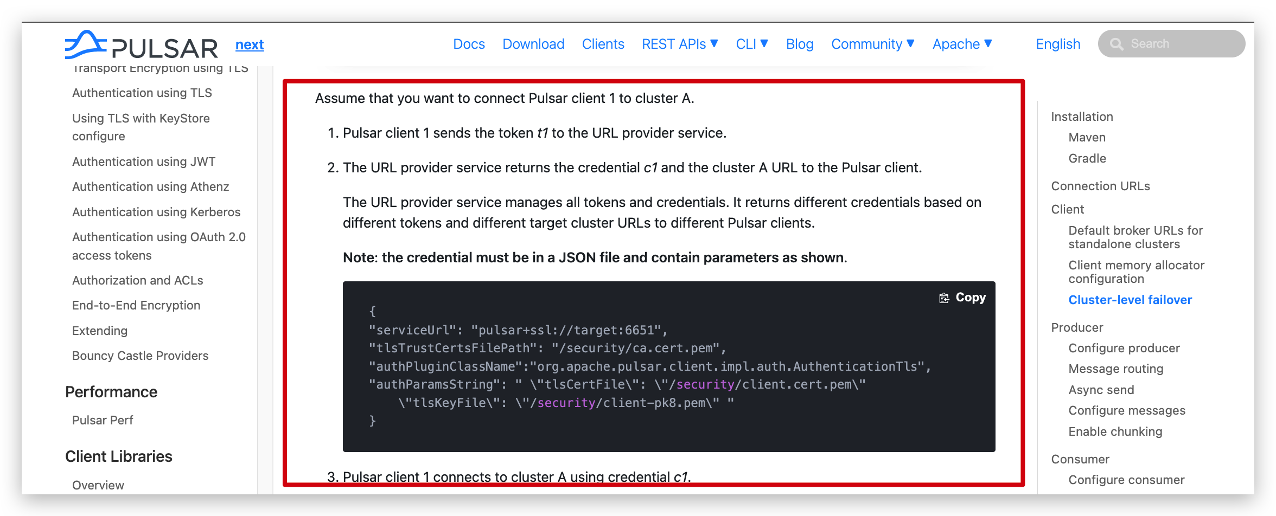Image resolution: width=1276 pixels, height=516 pixels.
Task: Click the Client Libraries sidebar heading
Action: (119, 456)
